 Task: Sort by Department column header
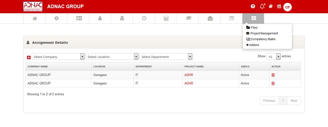coord(158,67)
